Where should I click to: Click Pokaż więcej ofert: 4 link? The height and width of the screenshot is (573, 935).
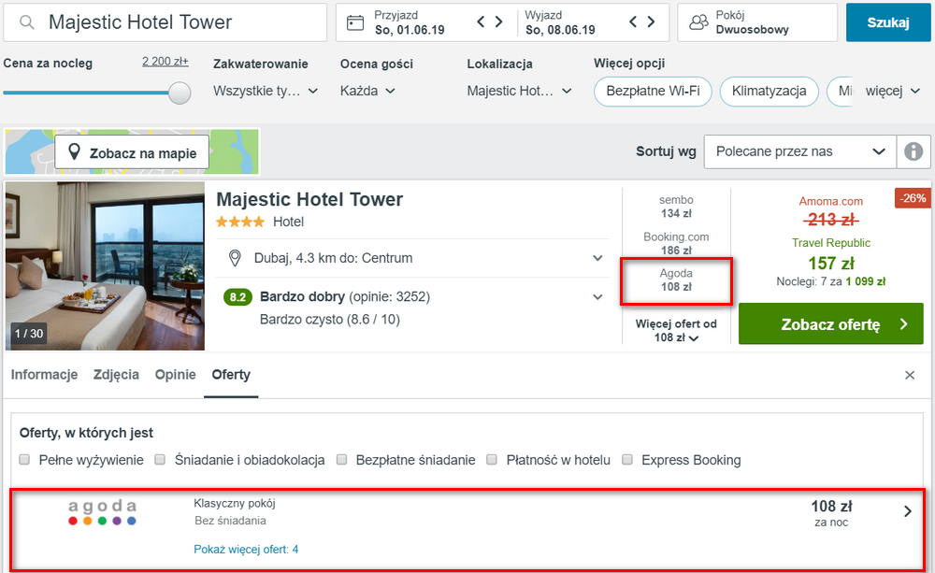pyautogui.click(x=246, y=549)
